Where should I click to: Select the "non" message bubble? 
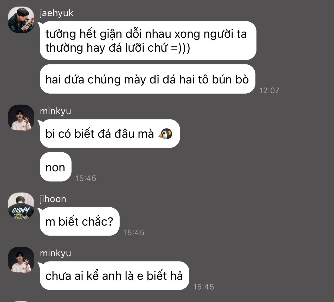pos(55,167)
